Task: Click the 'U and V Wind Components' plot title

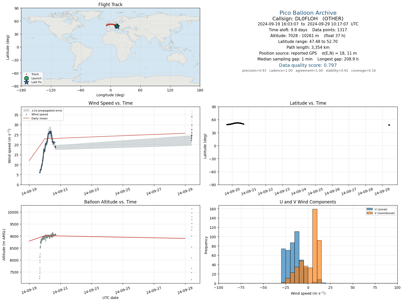Action: click(308, 202)
